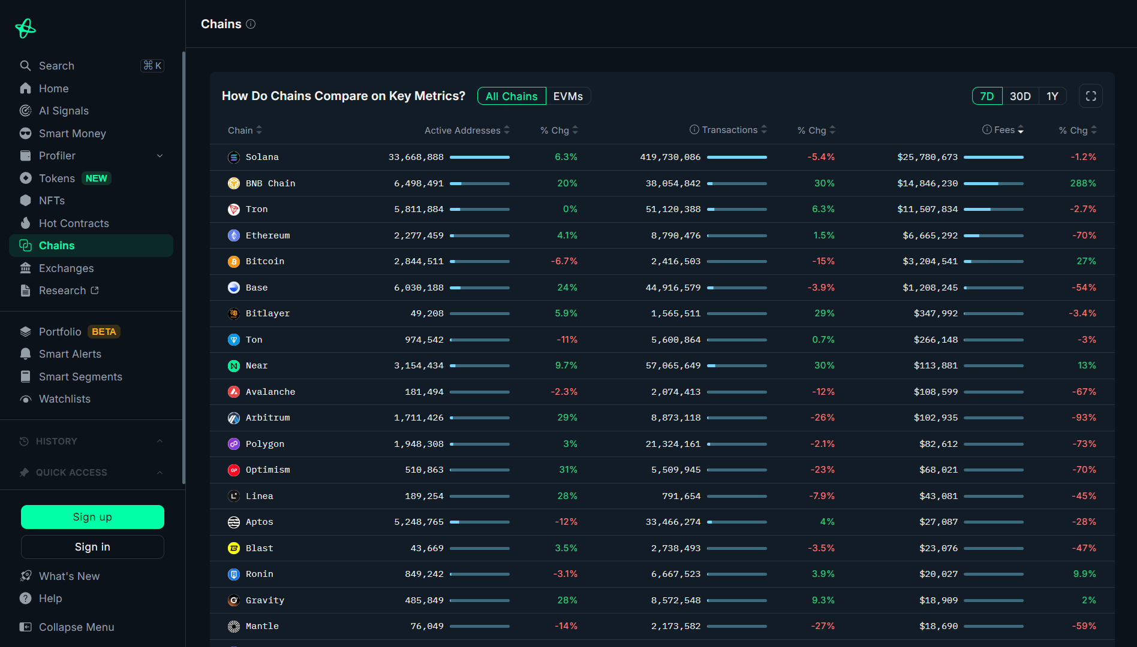Open the Exchanges page
Image resolution: width=1137 pixels, height=647 pixels.
tap(91, 268)
